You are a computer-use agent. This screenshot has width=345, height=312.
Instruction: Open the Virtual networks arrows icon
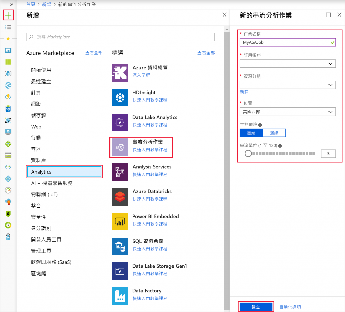click(8, 167)
